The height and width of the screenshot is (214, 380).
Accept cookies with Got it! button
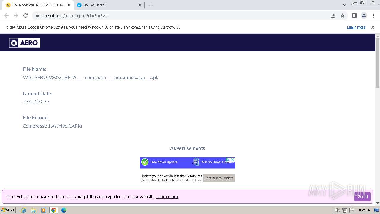[x=362, y=197]
